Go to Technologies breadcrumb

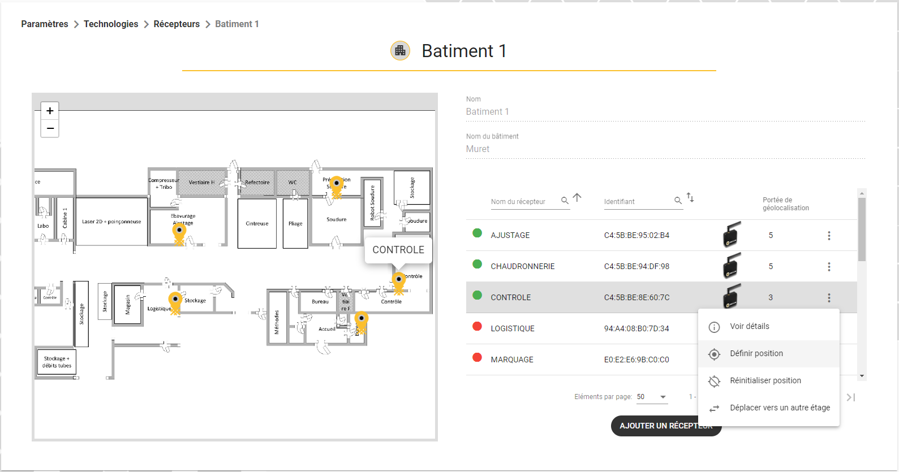coord(111,24)
